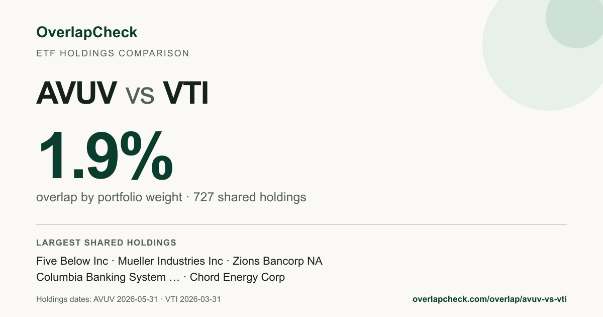Image resolution: width=603 pixels, height=317 pixels.
Task: Click the 'vs' separator between tickers
Action: pos(140,95)
